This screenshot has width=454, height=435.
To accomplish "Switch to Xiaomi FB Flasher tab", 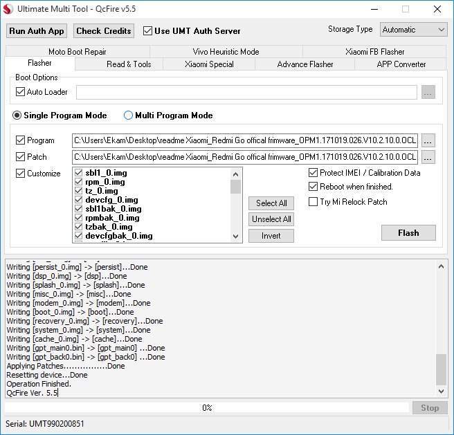I will 374,51.
